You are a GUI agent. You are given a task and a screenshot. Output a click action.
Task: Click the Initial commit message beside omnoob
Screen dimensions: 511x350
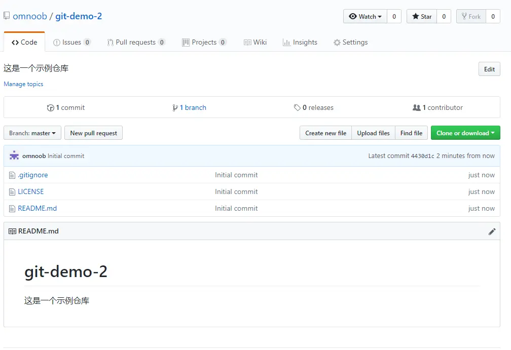[66, 156]
